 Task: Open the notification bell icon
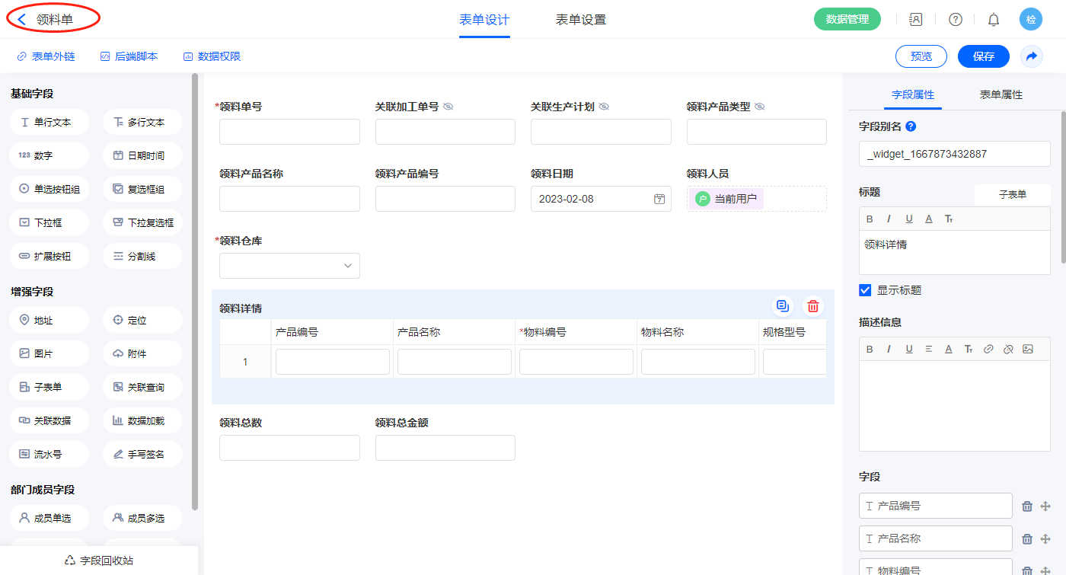993,20
